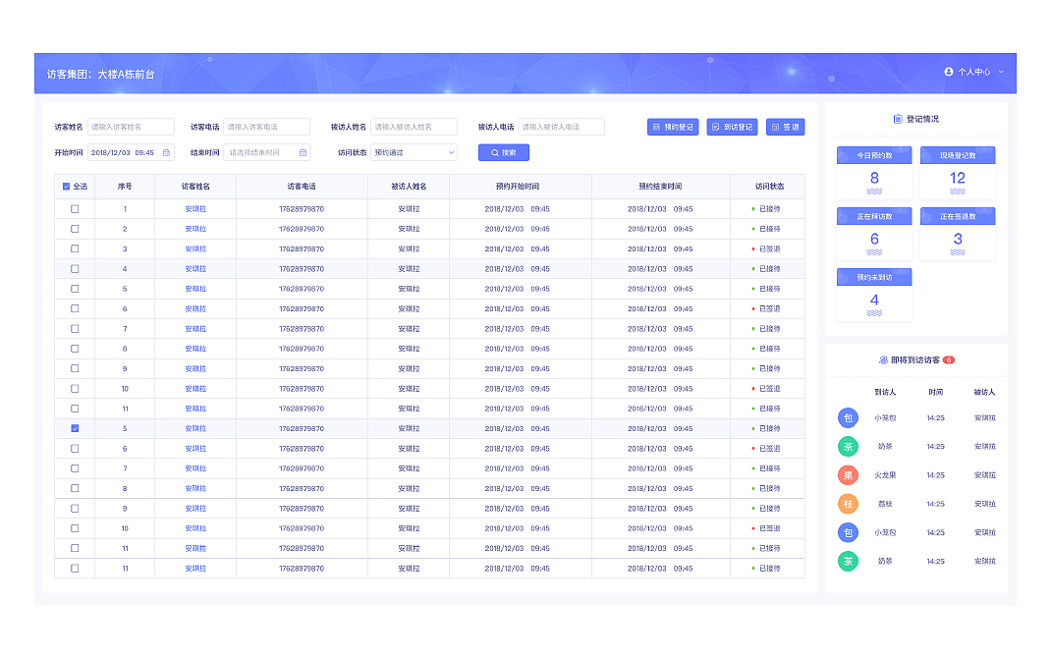Screen dimensions: 1051x658
Task: Open the 预约未到访 card showing 4
Action: pyautogui.click(x=874, y=295)
